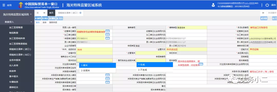The width and height of the screenshot is (277, 92).
Task: Switch to the 表体 tab
Action: [x=45, y=22]
